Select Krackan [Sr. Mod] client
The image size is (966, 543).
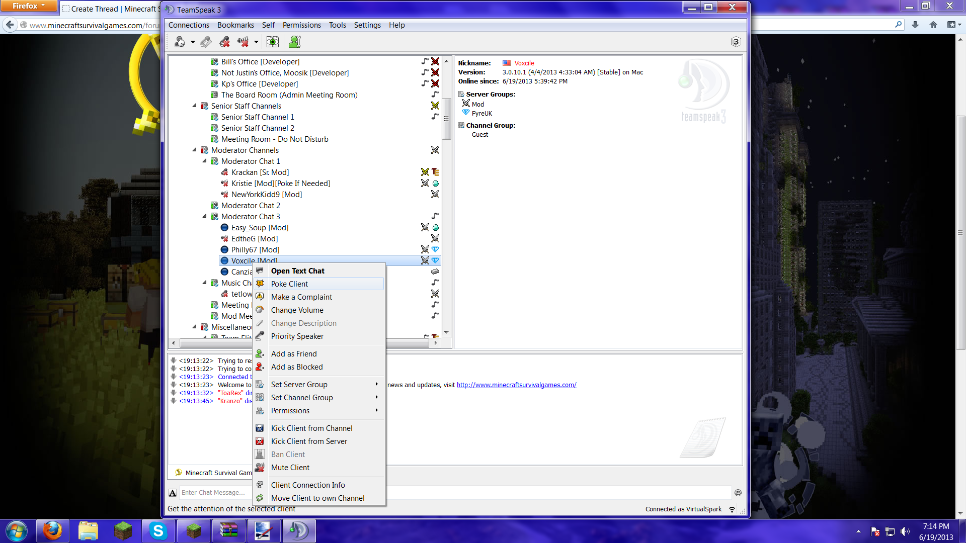260,172
